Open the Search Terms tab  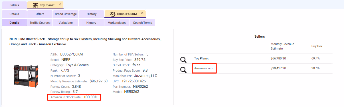pyautogui.click(x=143, y=23)
